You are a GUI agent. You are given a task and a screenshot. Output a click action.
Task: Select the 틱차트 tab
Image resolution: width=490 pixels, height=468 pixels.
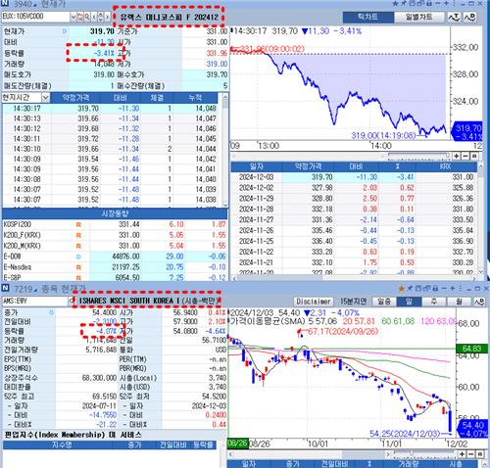pyautogui.click(x=368, y=17)
